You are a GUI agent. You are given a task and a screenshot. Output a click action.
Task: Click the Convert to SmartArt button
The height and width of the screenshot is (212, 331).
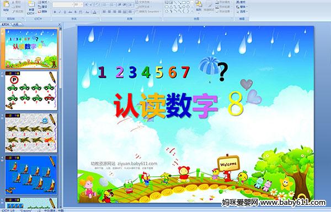[148, 12]
